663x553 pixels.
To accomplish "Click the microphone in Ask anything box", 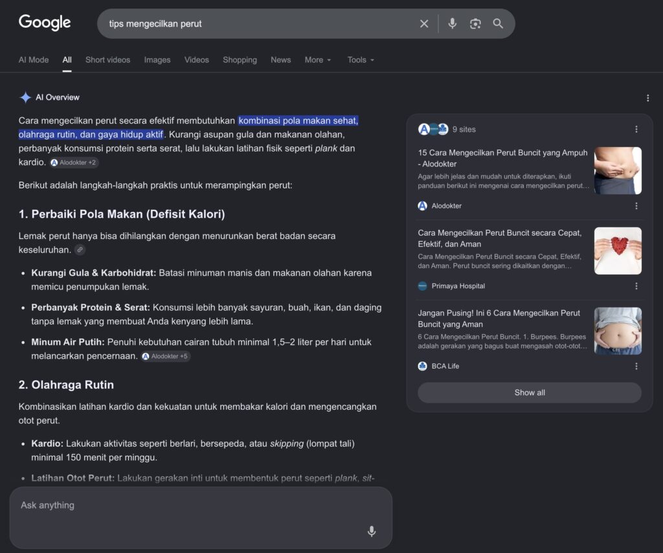I will [371, 531].
